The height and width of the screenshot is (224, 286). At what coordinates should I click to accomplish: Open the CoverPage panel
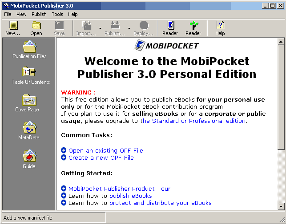[x=27, y=103]
